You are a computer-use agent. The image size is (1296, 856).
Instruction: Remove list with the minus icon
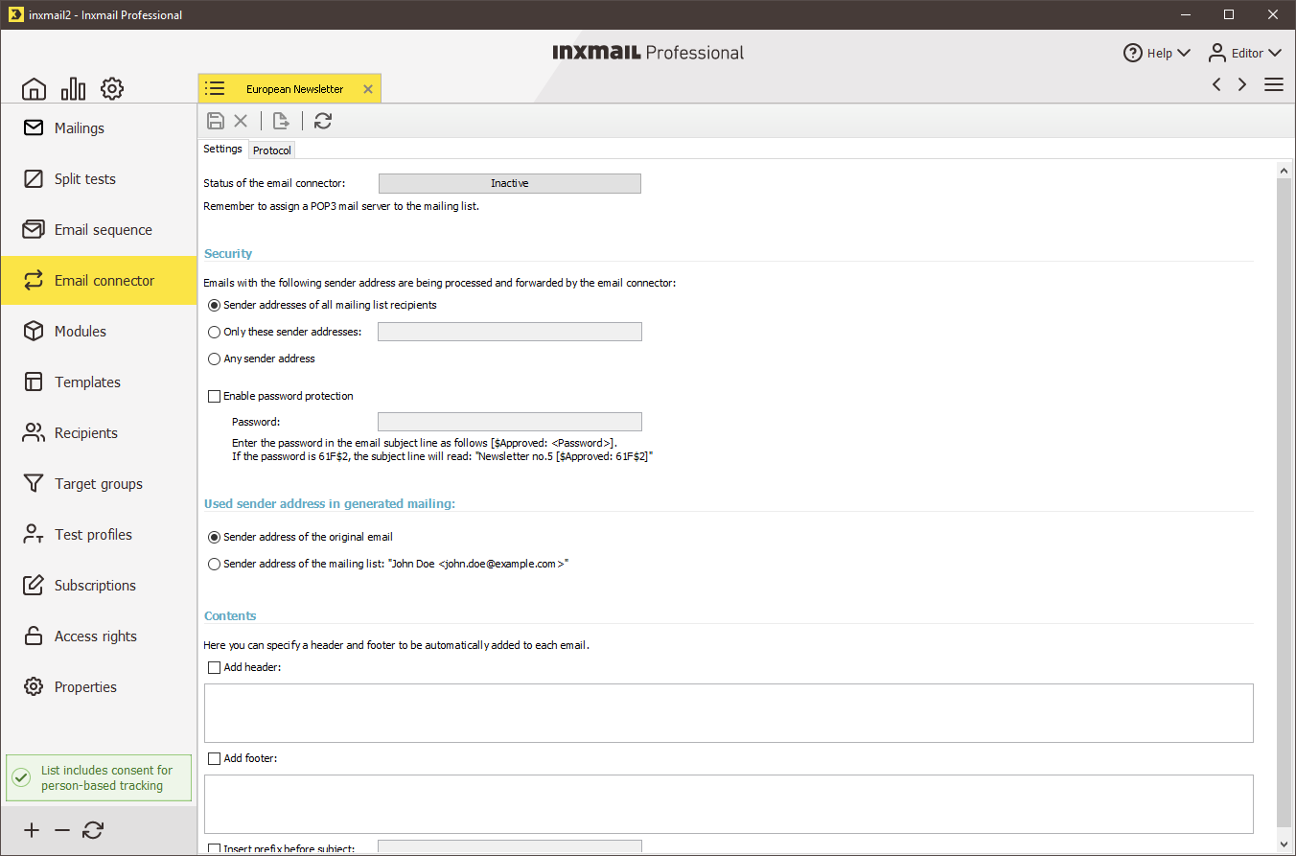(x=62, y=830)
